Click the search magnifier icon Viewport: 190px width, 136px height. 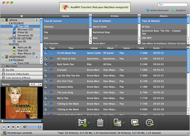point(161,5)
